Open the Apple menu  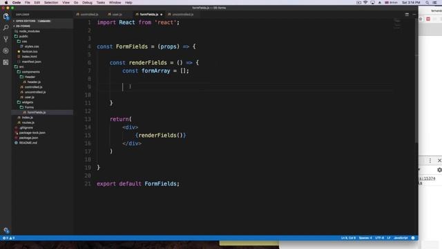(6, 3)
